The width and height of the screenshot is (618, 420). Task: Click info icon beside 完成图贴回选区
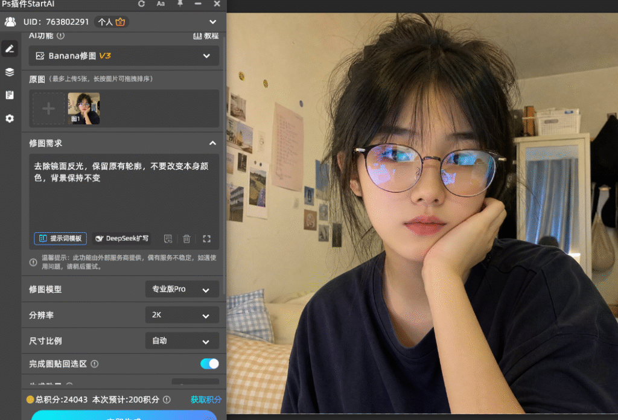tap(95, 364)
